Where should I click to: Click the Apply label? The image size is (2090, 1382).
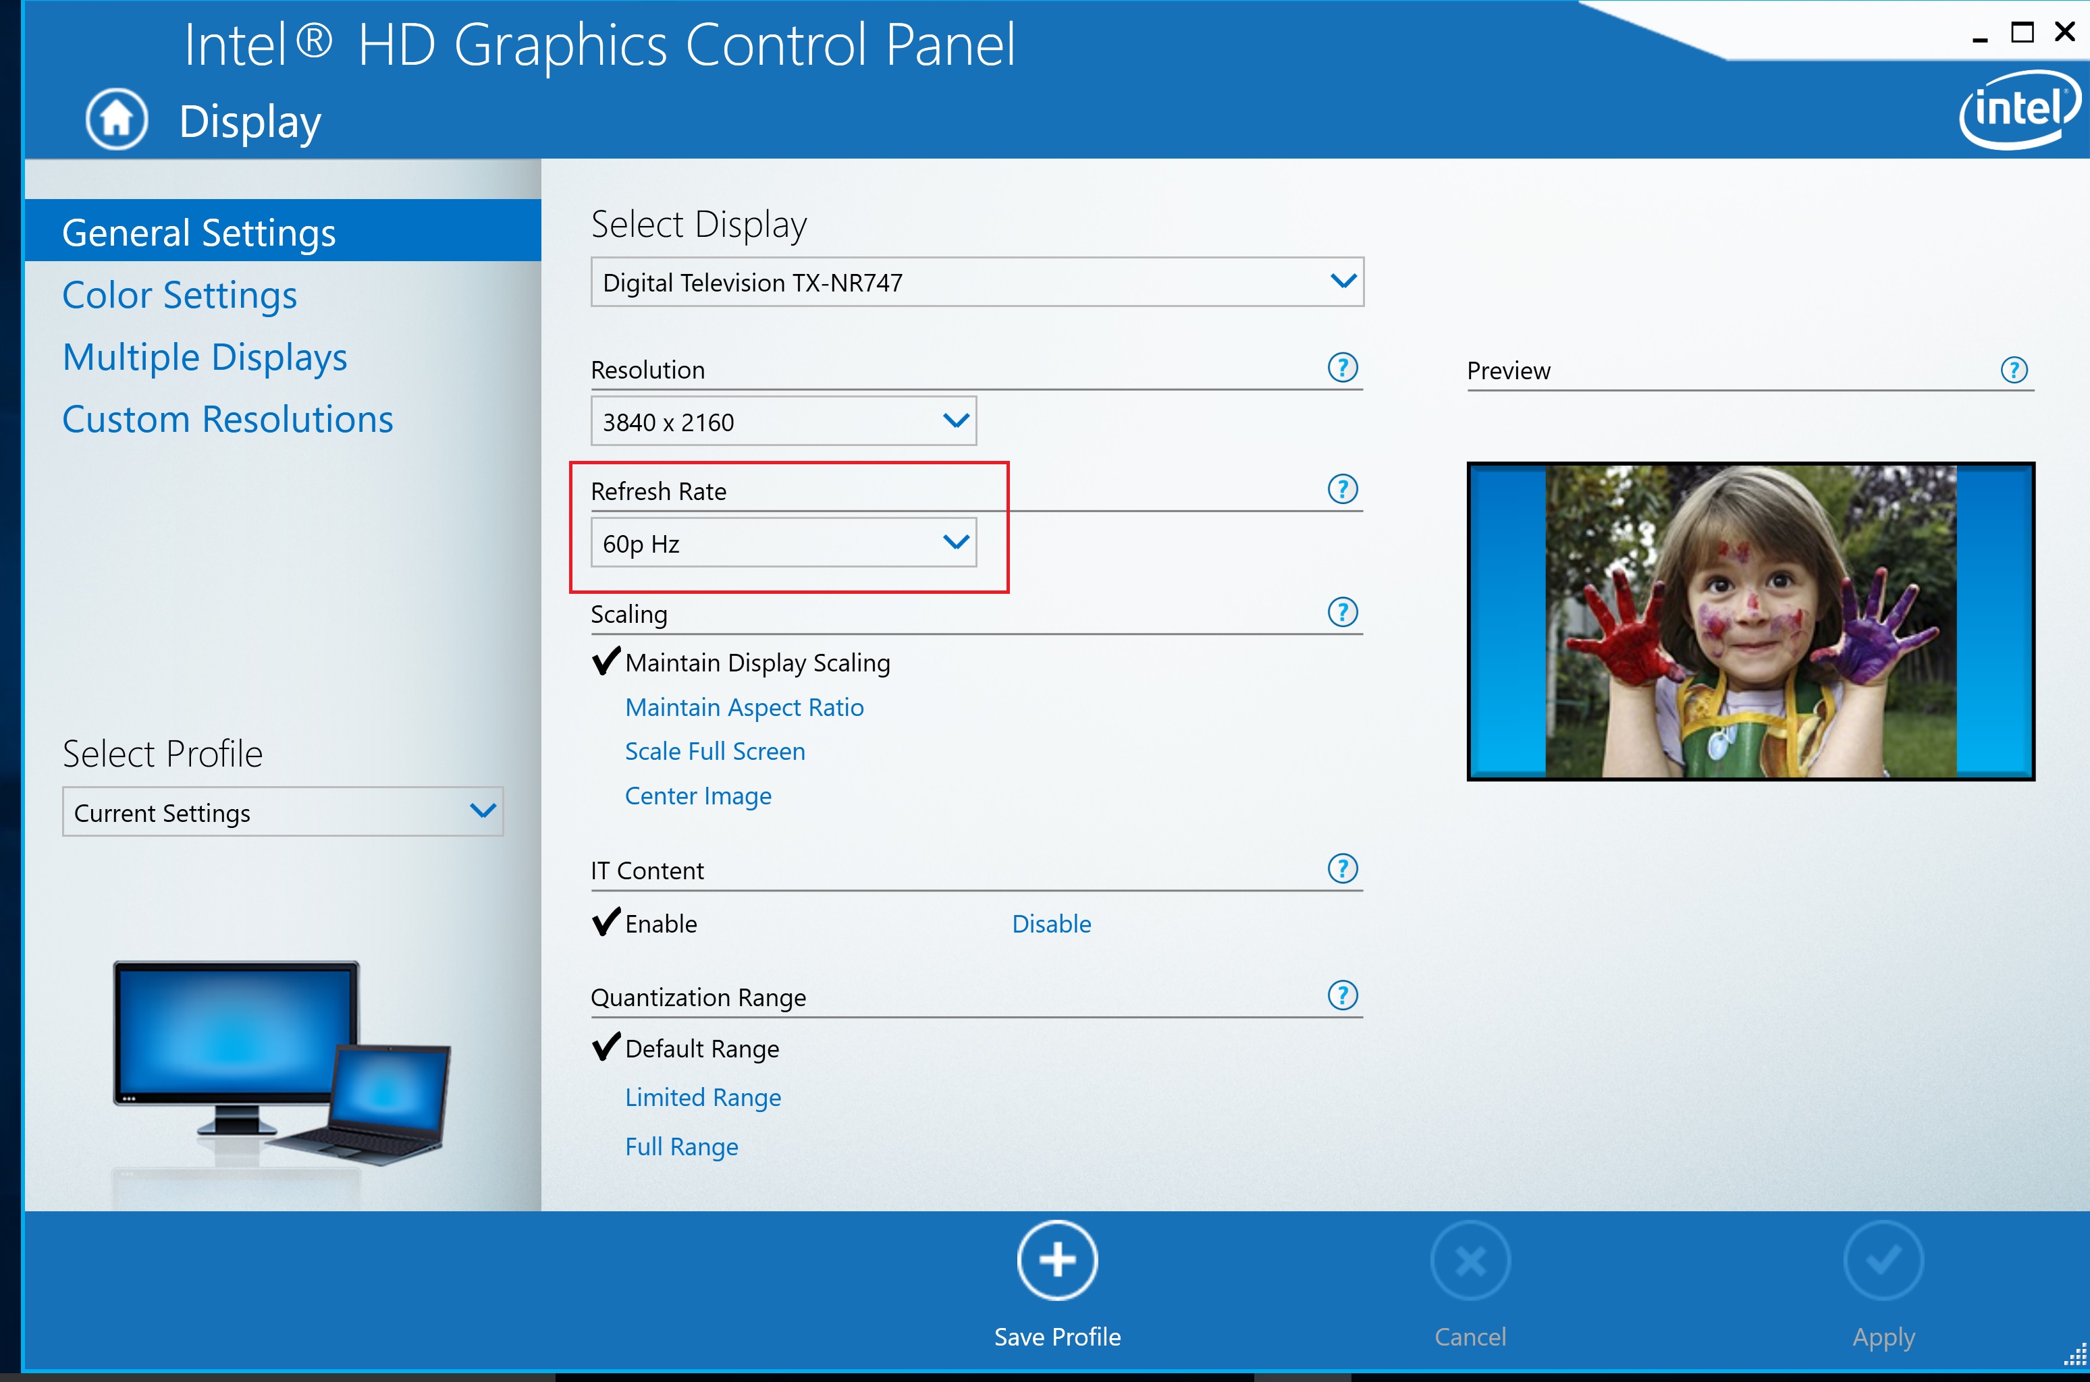1883,1338
